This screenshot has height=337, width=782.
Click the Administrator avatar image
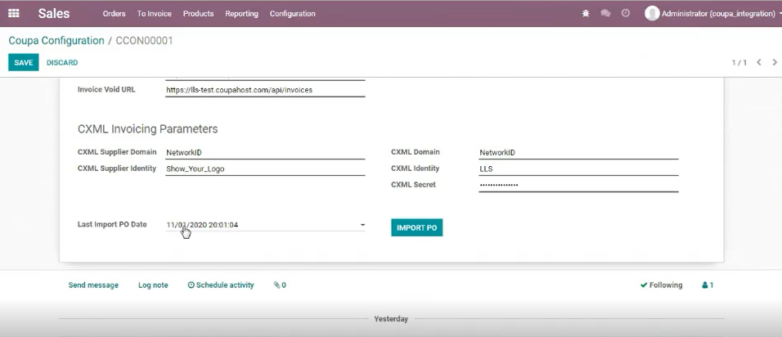652,13
